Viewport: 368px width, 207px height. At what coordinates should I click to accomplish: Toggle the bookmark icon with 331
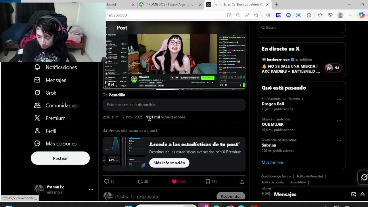(x=208, y=181)
